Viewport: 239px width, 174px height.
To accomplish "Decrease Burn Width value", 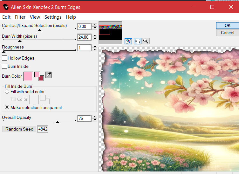I will coord(95,39).
